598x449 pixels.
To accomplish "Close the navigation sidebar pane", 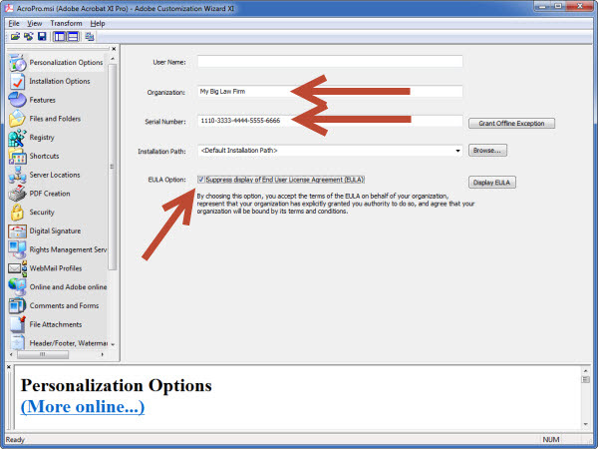I will click(x=114, y=49).
